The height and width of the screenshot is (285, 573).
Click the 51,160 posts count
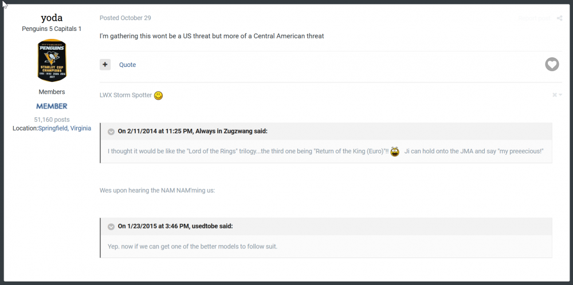[x=52, y=120]
